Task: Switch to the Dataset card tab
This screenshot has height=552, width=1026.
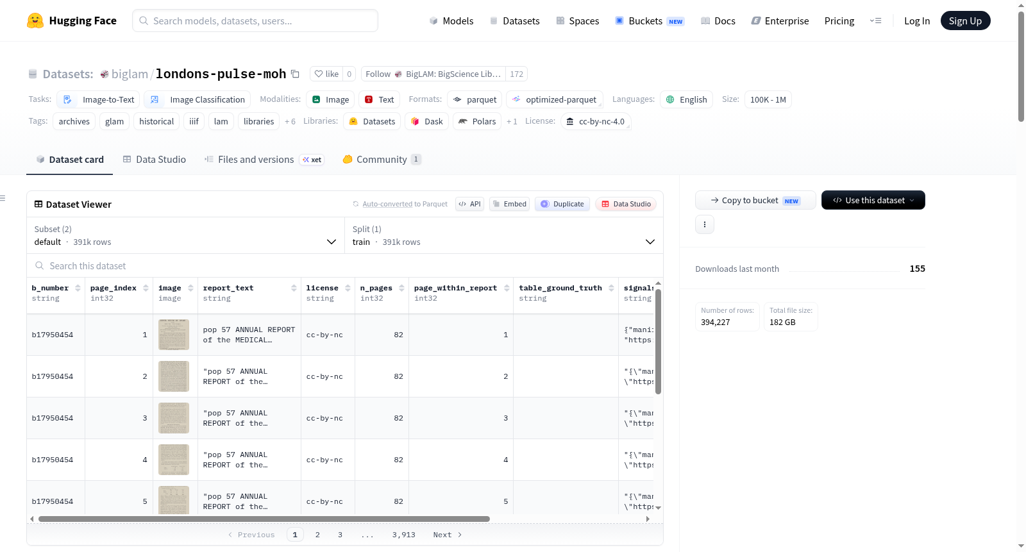Action: tap(69, 160)
